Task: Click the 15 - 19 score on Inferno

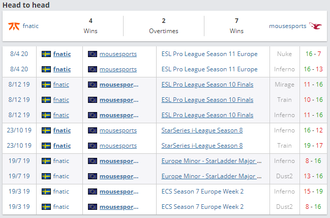Action: (x=312, y=192)
